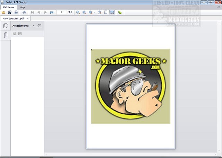The image size is (222, 158).
Task: Restore down the Bullzip PDF Studio window
Action: pyautogui.click(x=211, y=2)
